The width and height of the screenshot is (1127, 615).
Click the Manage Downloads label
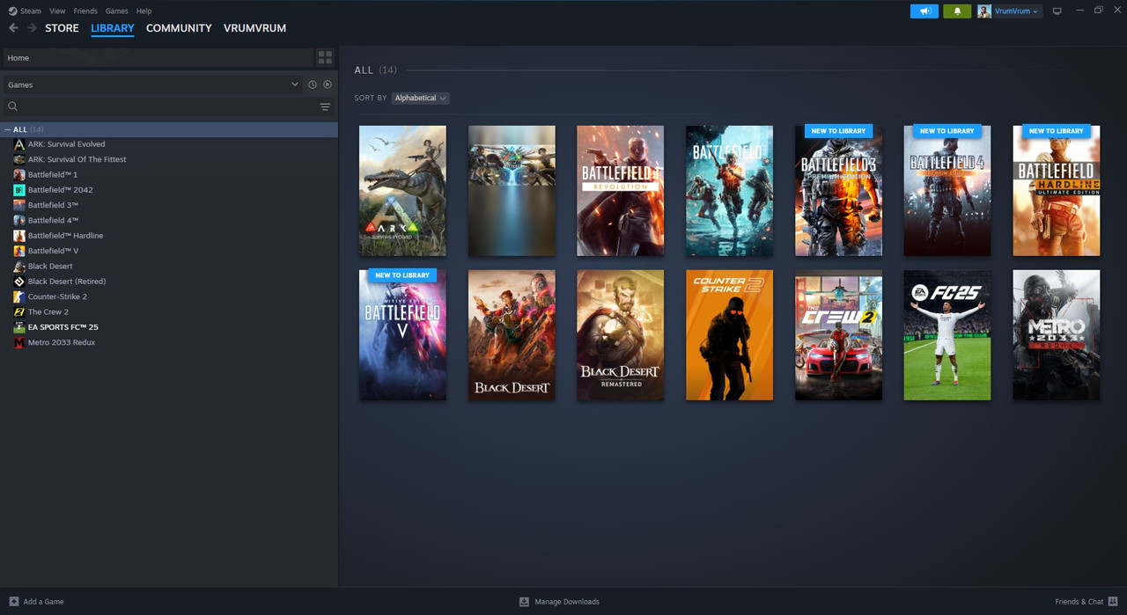(x=567, y=602)
